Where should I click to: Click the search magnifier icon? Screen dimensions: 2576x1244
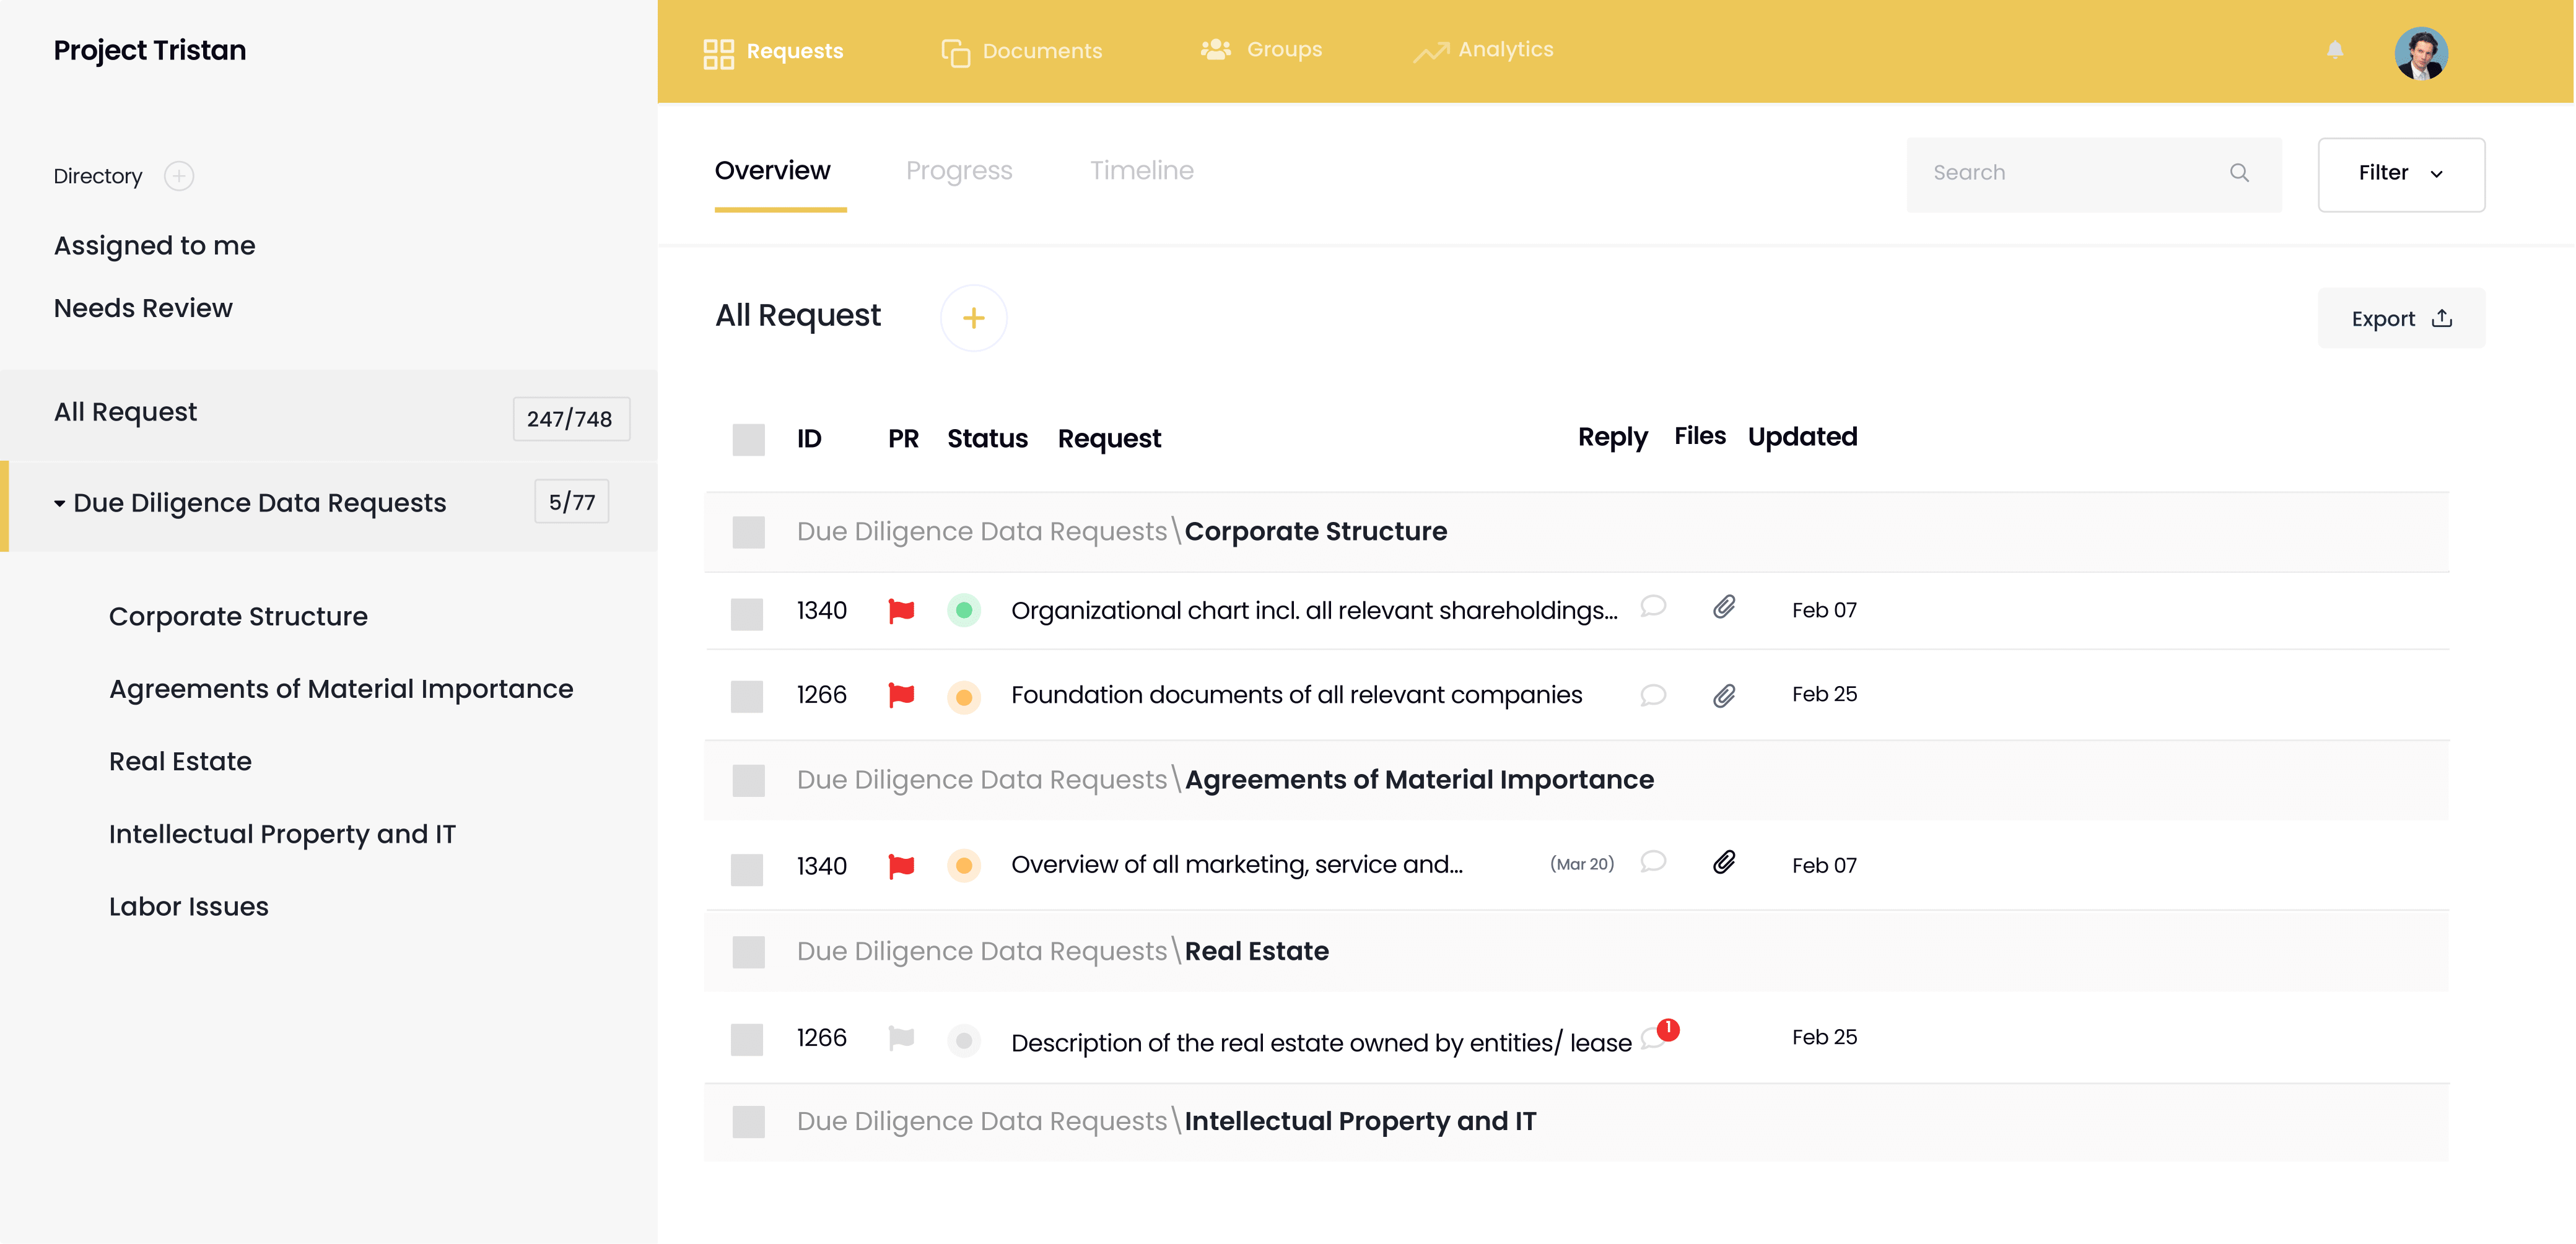click(x=2239, y=173)
